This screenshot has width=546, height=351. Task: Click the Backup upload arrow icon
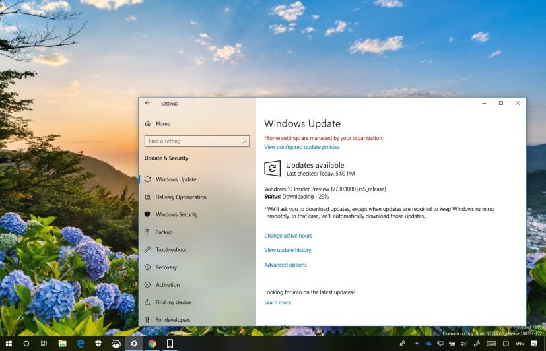147,232
